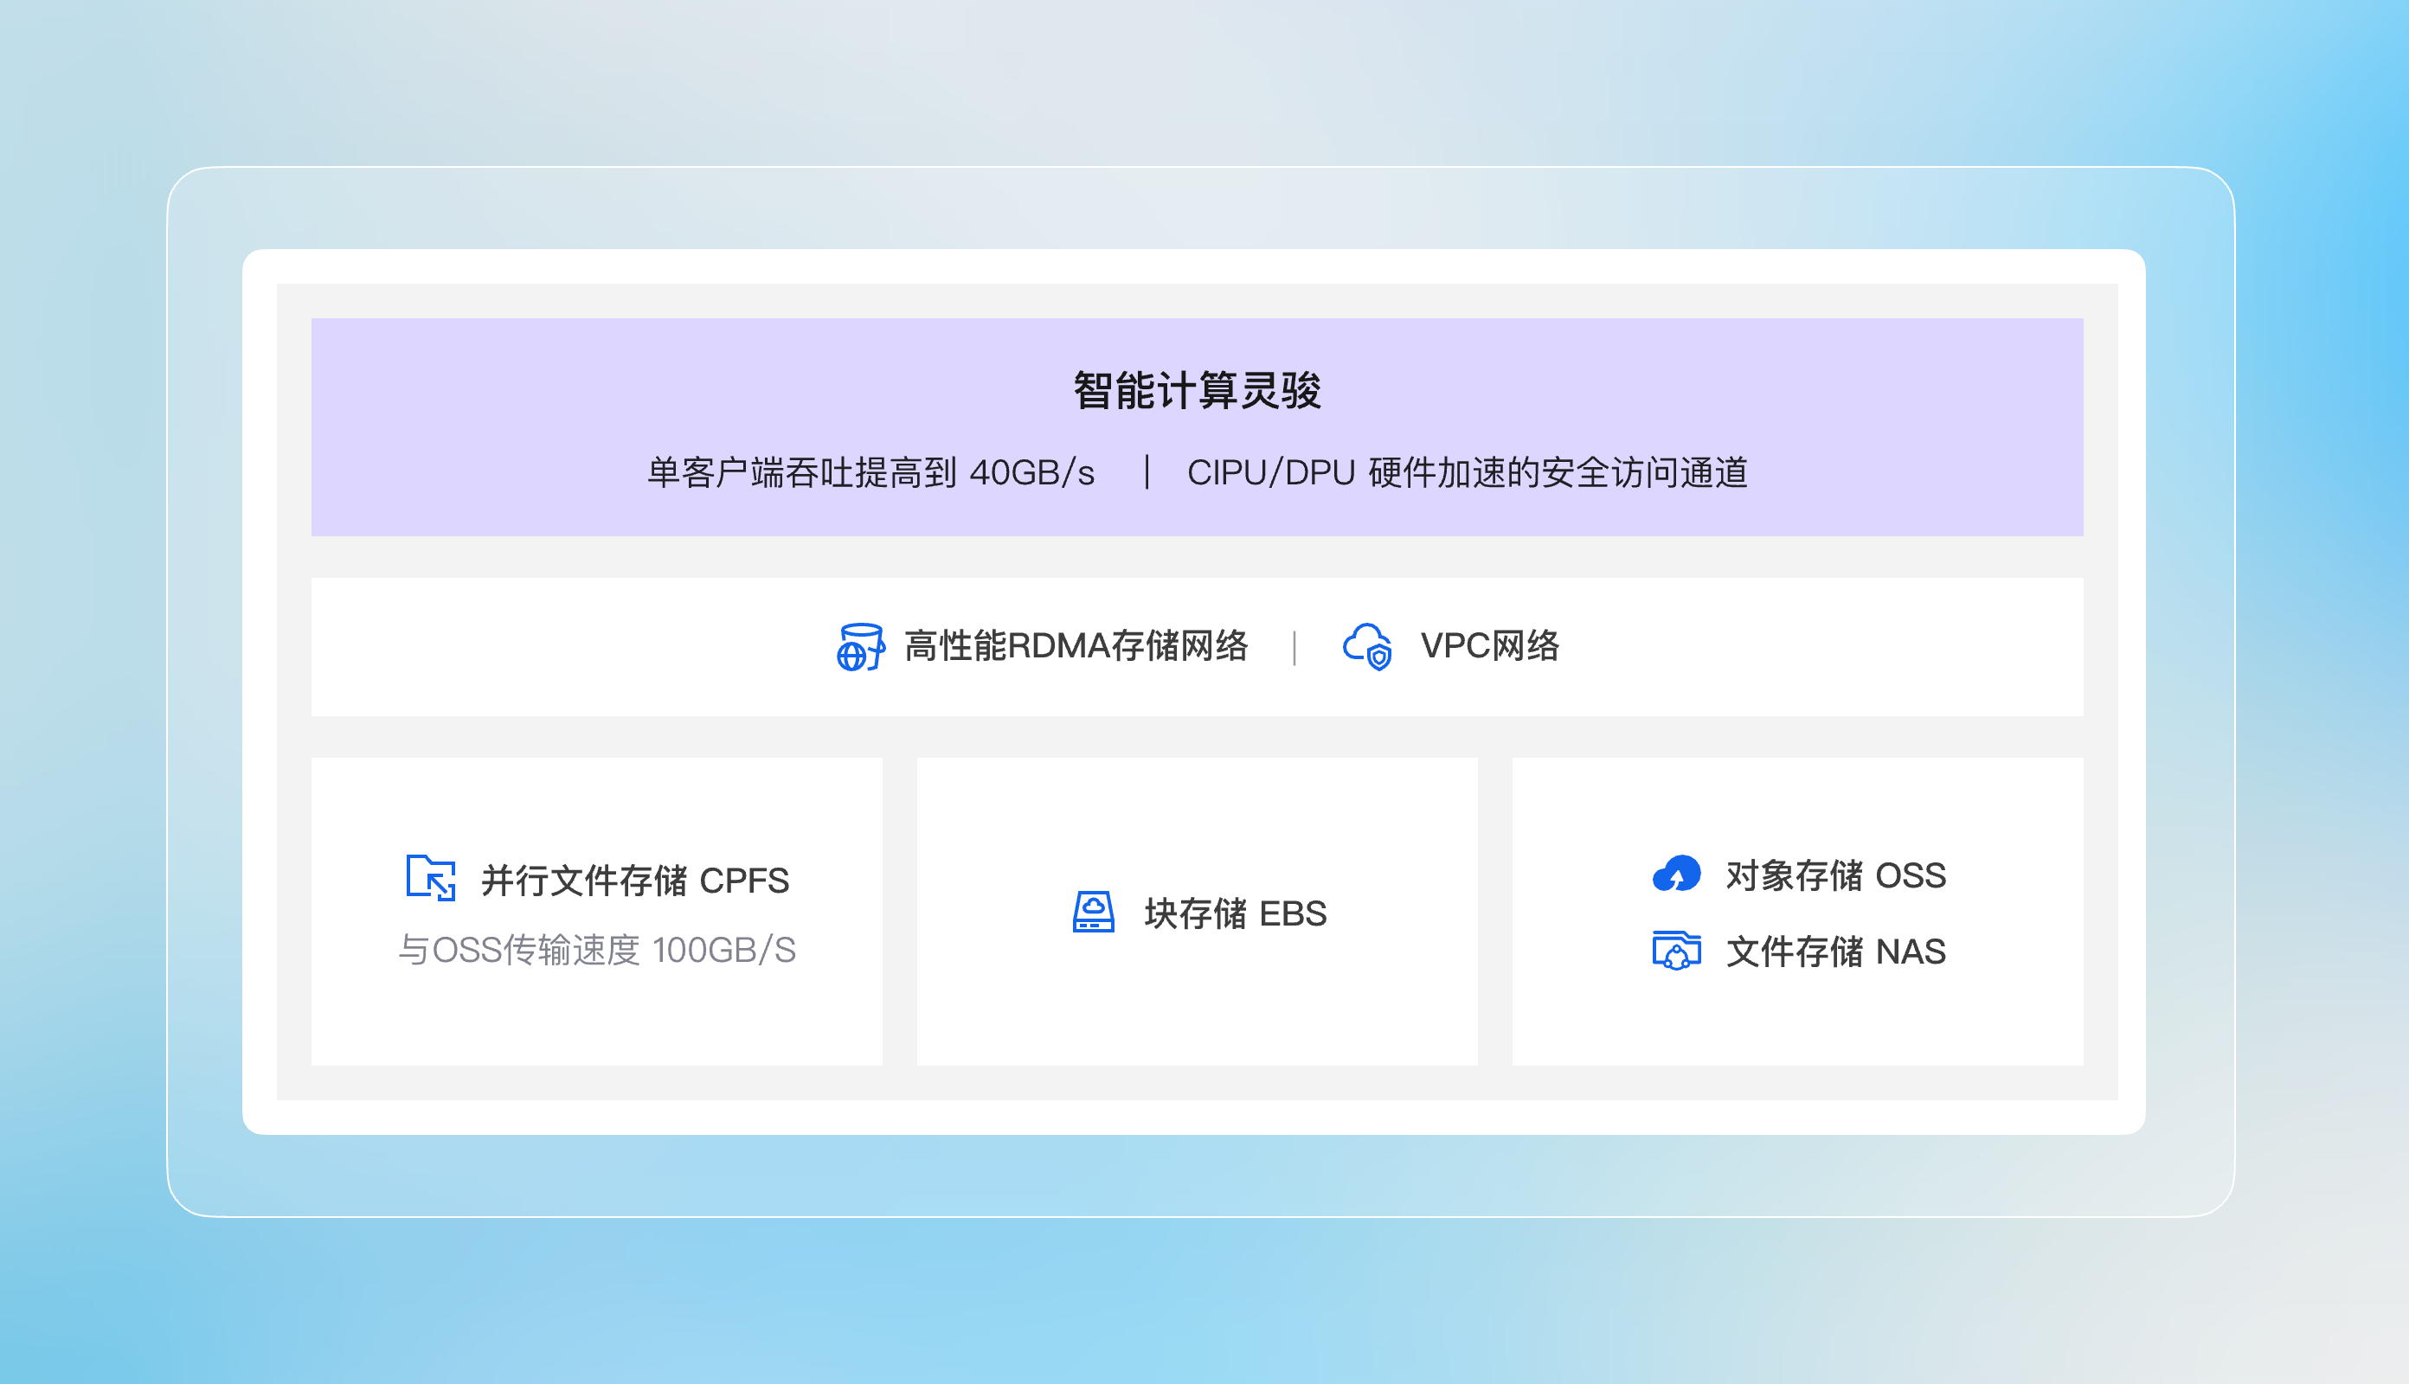Click the VPC cloud shield icon

coord(1367,646)
